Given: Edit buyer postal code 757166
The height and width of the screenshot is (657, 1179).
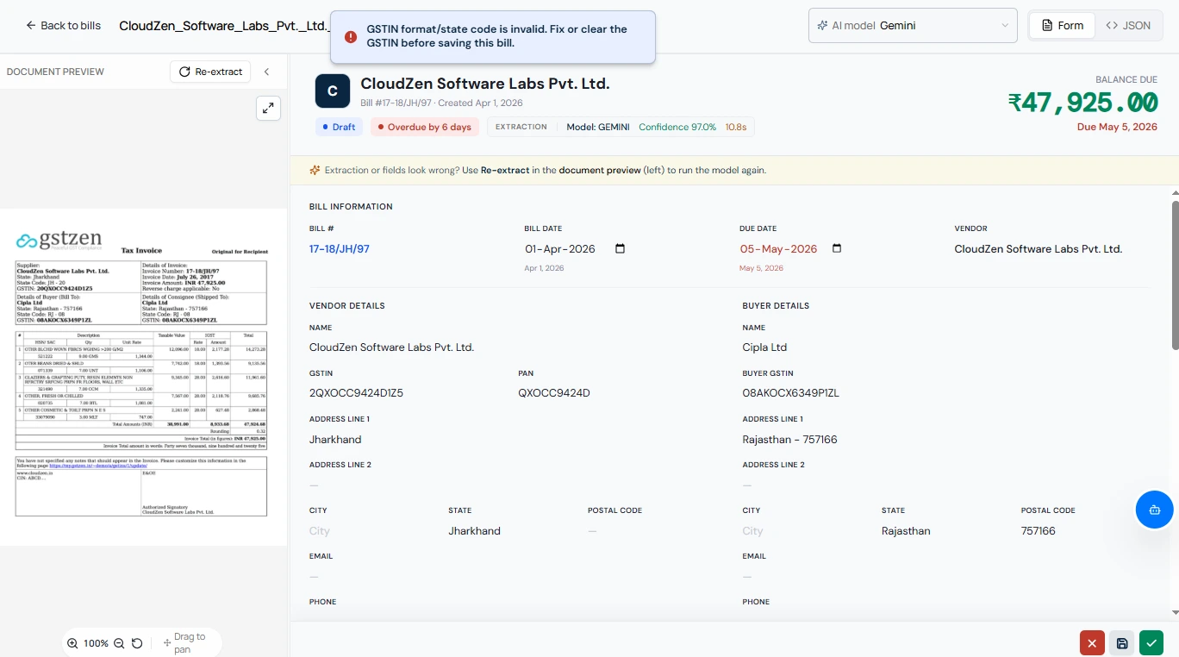Looking at the screenshot, I should 1038,531.
